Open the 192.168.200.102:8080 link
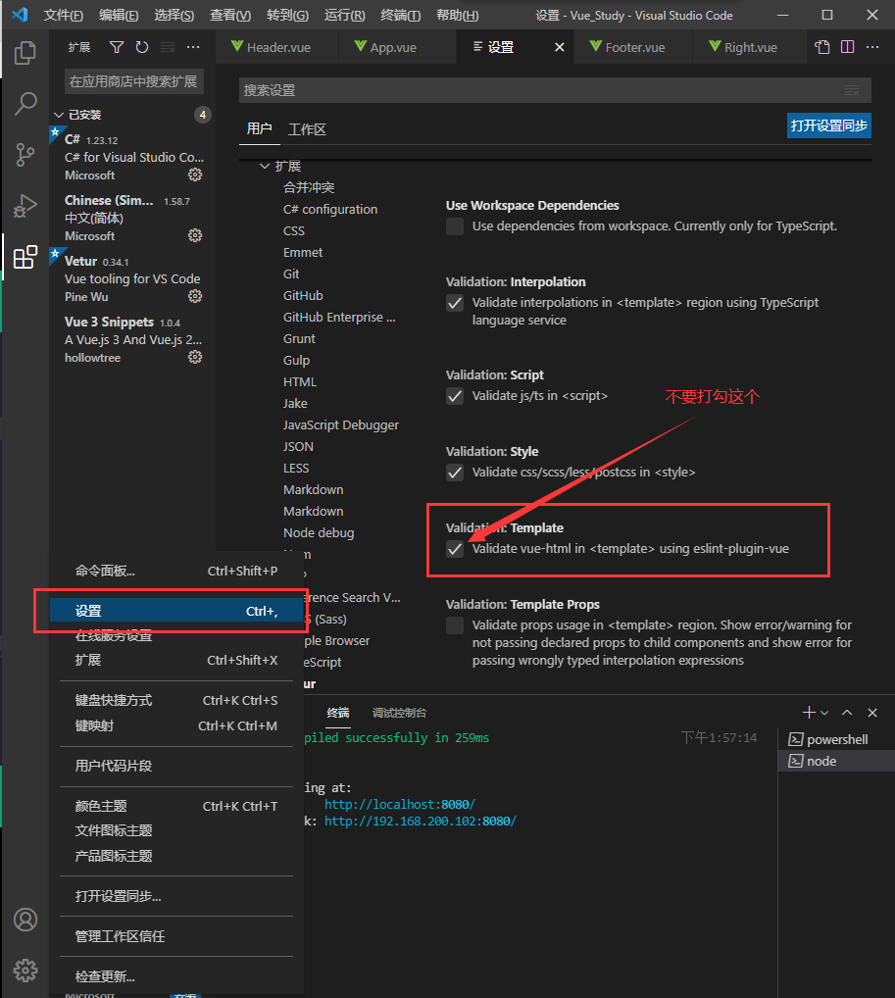Screen dimensions: 895x998 click(x=421, y=822)
